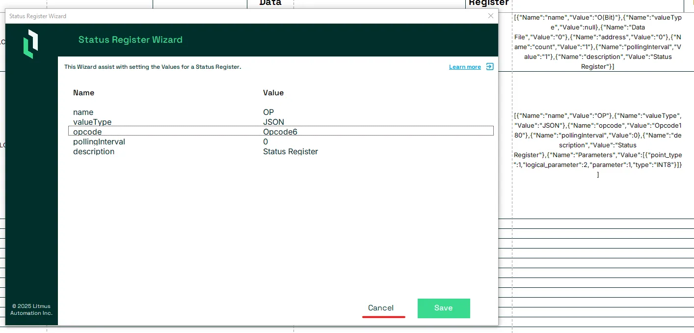This screenshot has width=694, height=333.
Task: Click the Register column header in the spreadsheet
Action: 489,3
